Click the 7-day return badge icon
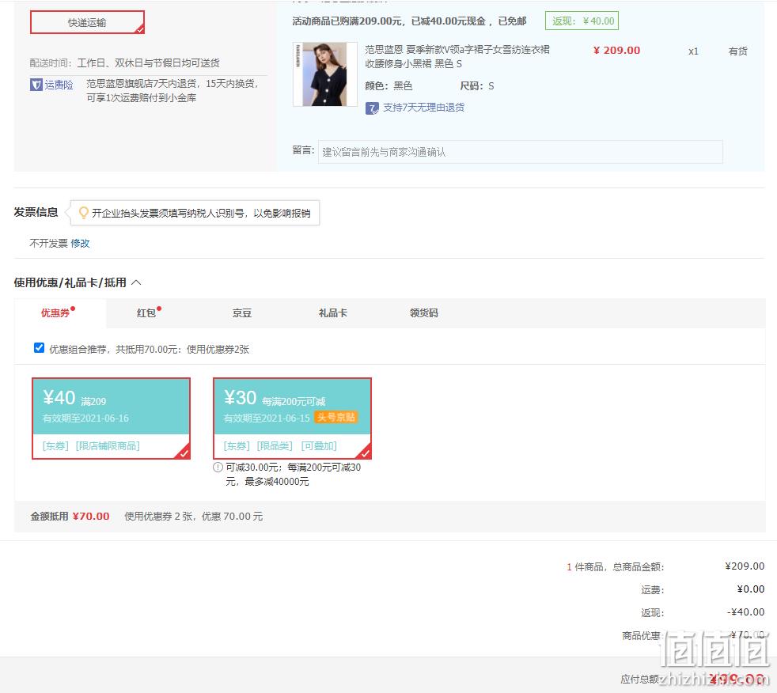Viewport: 777px width, 693px height. 372,108
